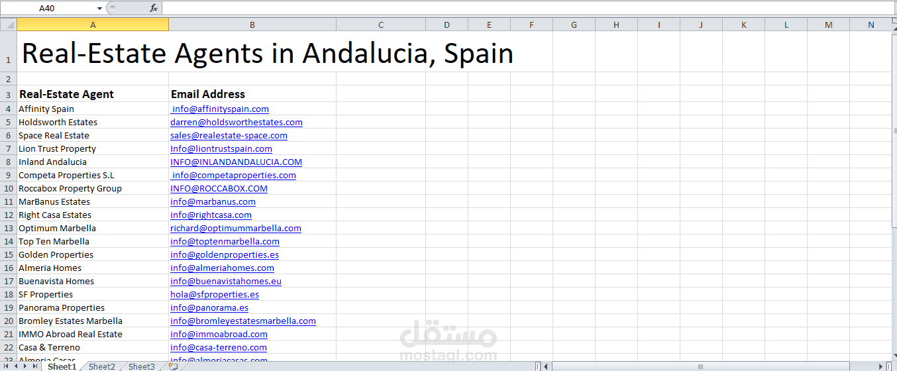Select column N header
The width and height of the screenshot is (897, 371).
pyautogui.click(x=871, y=25)
